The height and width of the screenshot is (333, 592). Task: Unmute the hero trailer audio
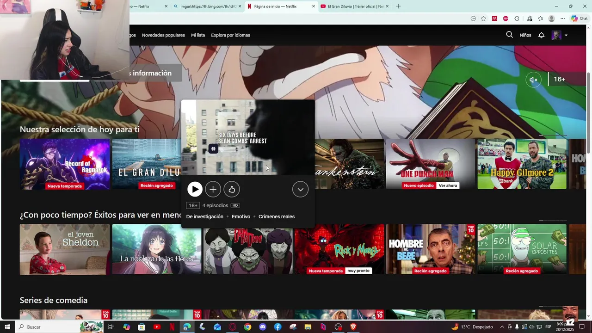click(x=533, y=80)
